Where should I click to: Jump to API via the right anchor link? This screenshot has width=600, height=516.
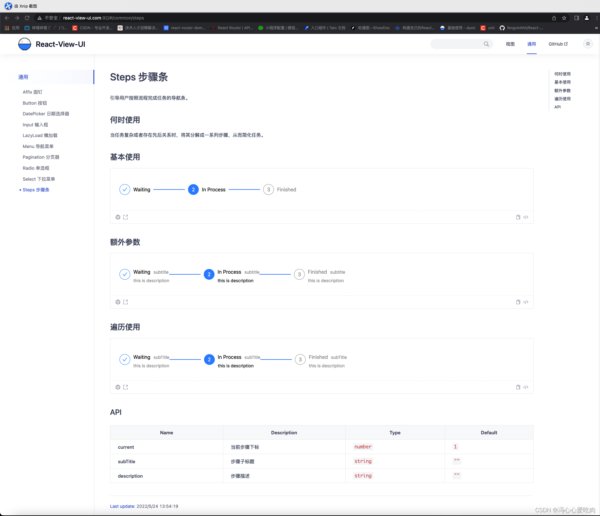[x=558, y=107]
